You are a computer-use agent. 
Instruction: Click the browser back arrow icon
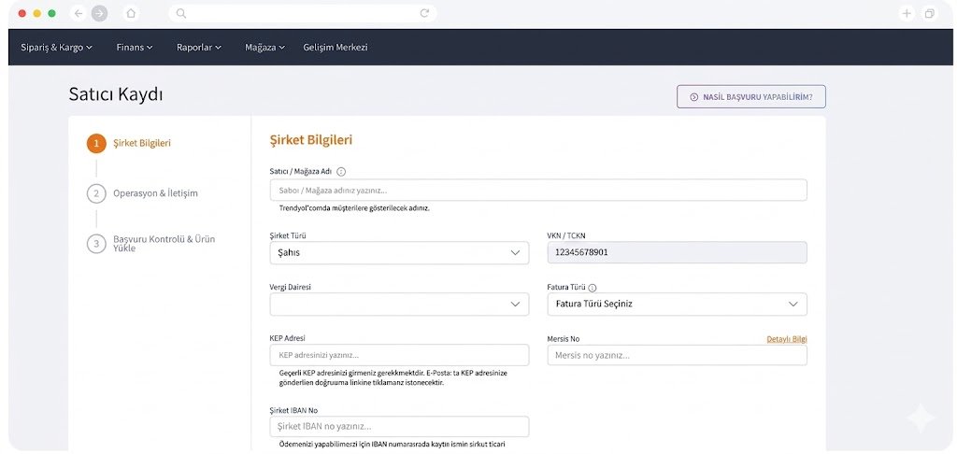[x=79, y=13]
